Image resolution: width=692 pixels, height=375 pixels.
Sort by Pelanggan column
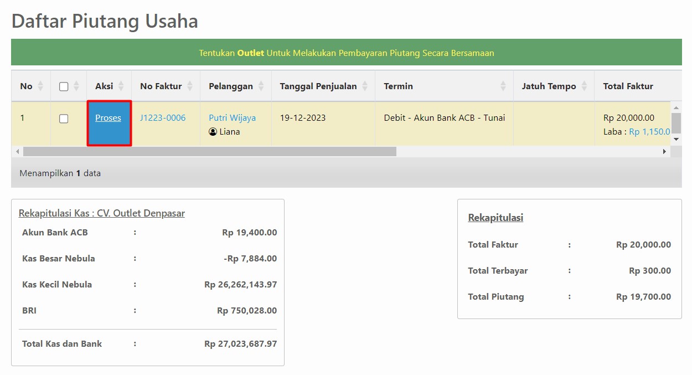(261, 86)
